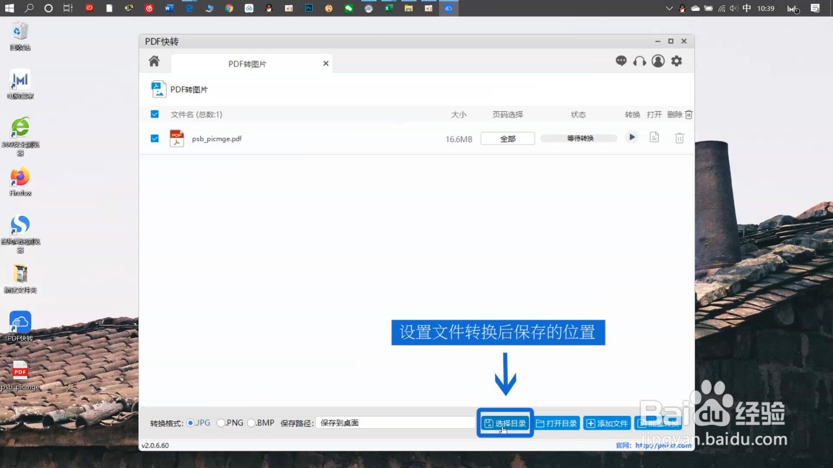Click the delete-all trash icon in header row

pyautogui.click(x=688, y=114)
